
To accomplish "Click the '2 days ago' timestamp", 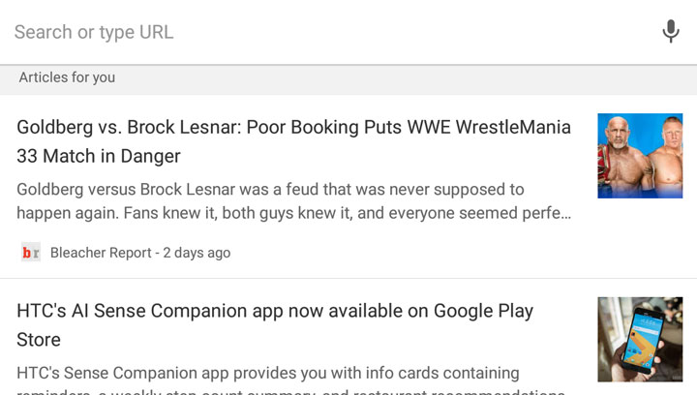I will 197,253.
